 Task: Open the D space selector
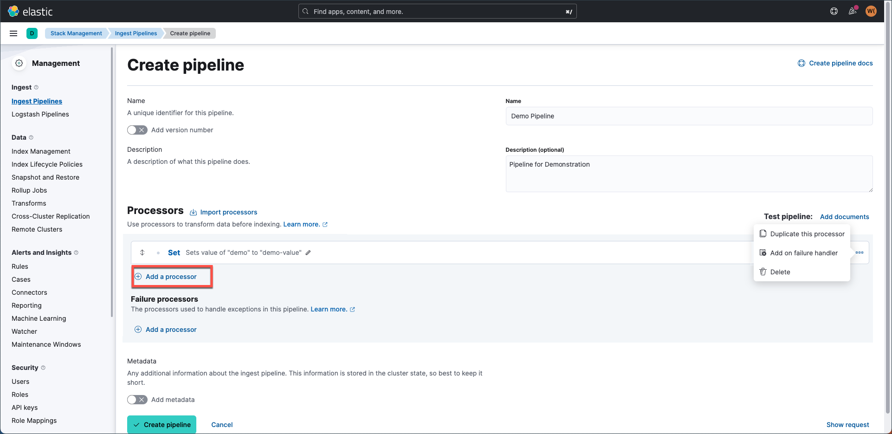[x=32, y=33]
